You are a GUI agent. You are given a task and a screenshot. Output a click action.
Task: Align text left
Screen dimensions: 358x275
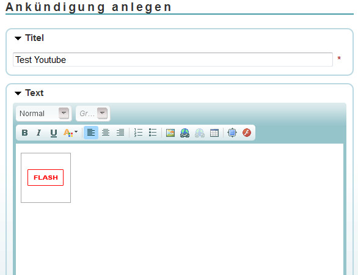pyautogui.click(x=91, y=133)
